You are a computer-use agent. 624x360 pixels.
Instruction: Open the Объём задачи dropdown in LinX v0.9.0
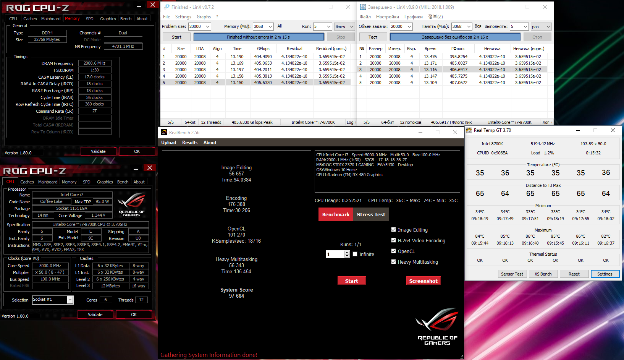(409, 26)
